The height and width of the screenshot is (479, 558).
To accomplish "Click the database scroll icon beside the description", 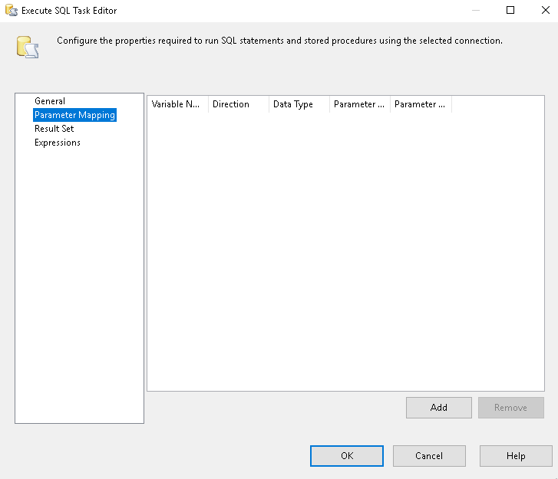I will [27, 47].
